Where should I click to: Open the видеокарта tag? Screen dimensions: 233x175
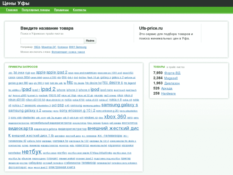click(21, 128)
